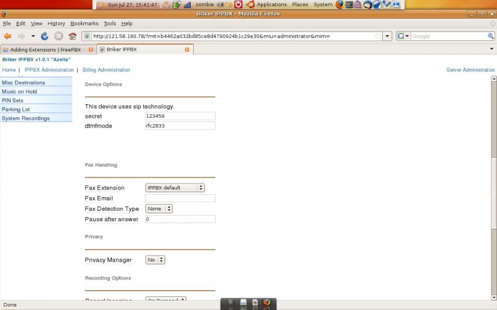Open System Recordings in sidebar
The image size is (497, 310).
(x=36, y=118)
